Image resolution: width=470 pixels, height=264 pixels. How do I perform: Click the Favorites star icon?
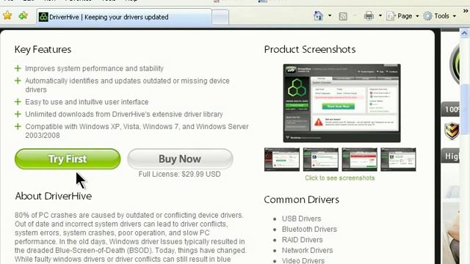coord(7,15)
